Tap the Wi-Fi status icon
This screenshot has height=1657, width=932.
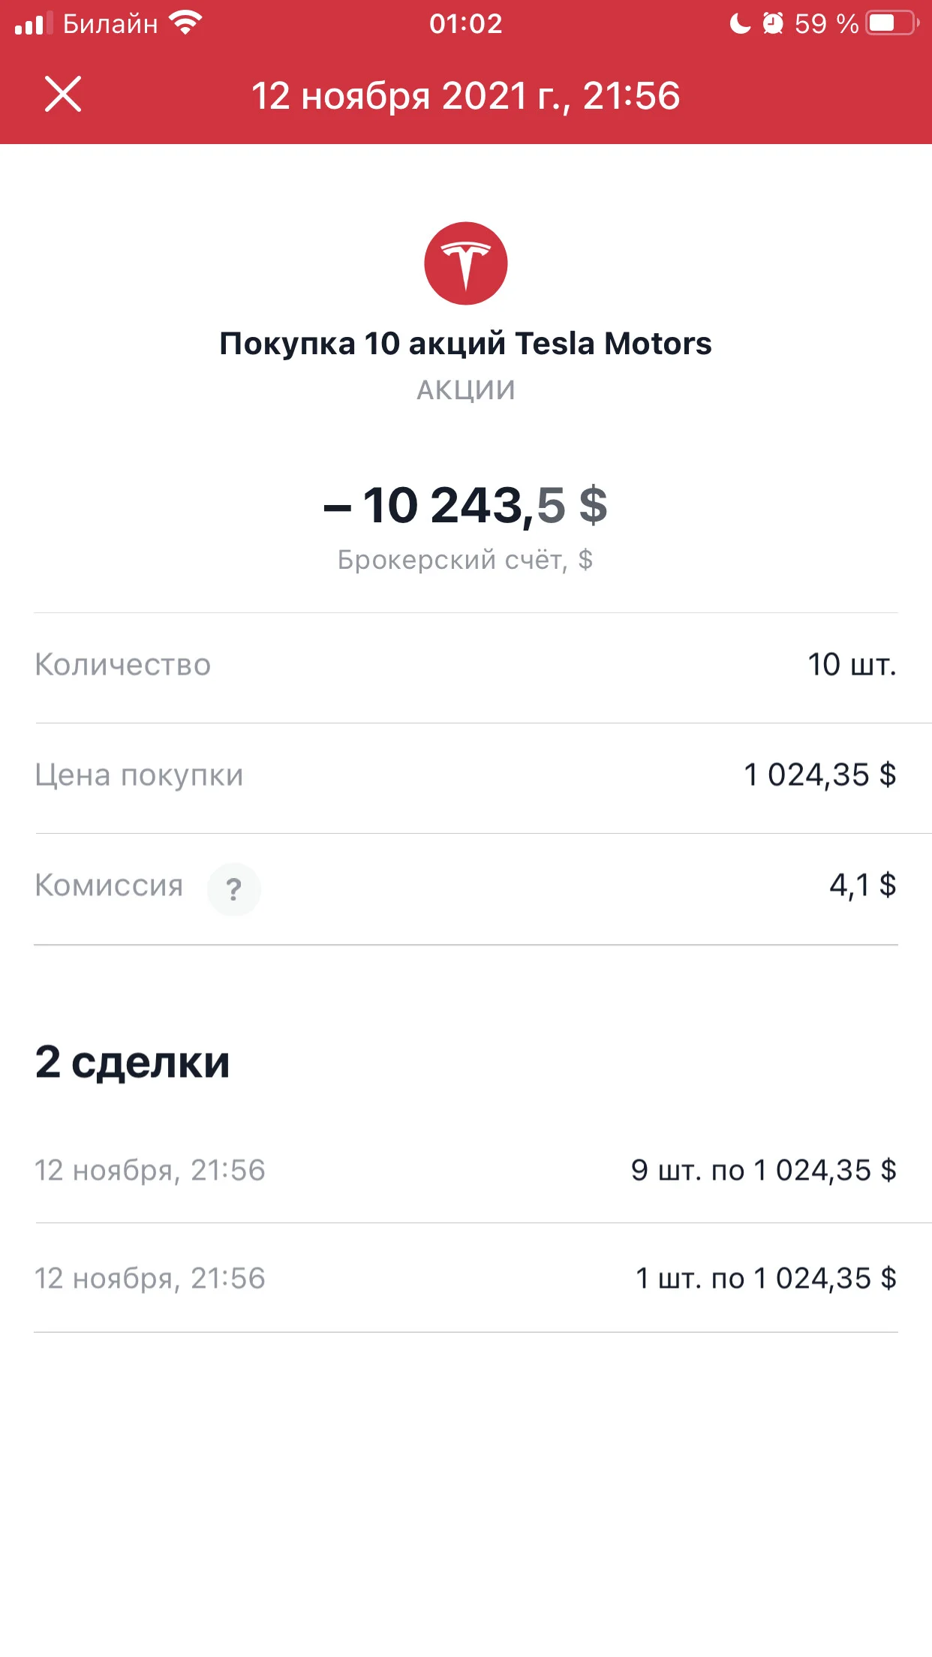185,23
